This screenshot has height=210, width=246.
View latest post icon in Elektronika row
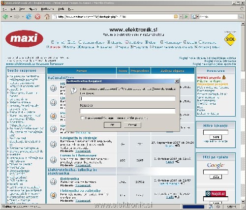coord(183,183)
